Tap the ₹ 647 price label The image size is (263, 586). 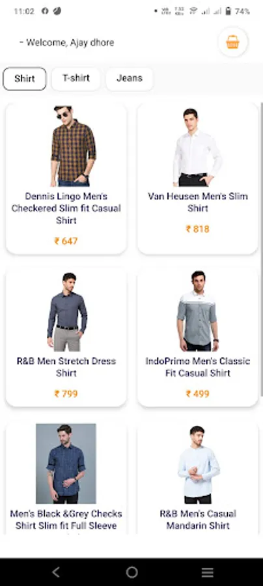[66, 241]
